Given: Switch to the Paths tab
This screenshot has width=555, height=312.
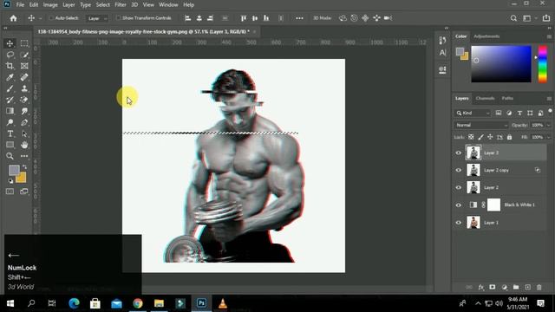Looking at the screenshot, I should click(507, 98).
